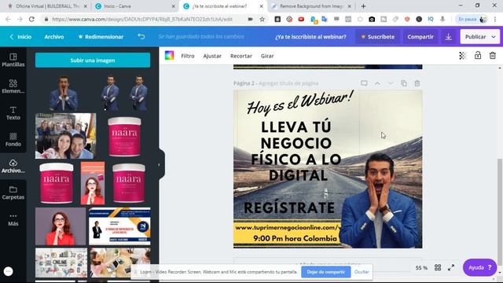
Task: Open the color picker swatch in toolbar
Action: pos(170,56)
